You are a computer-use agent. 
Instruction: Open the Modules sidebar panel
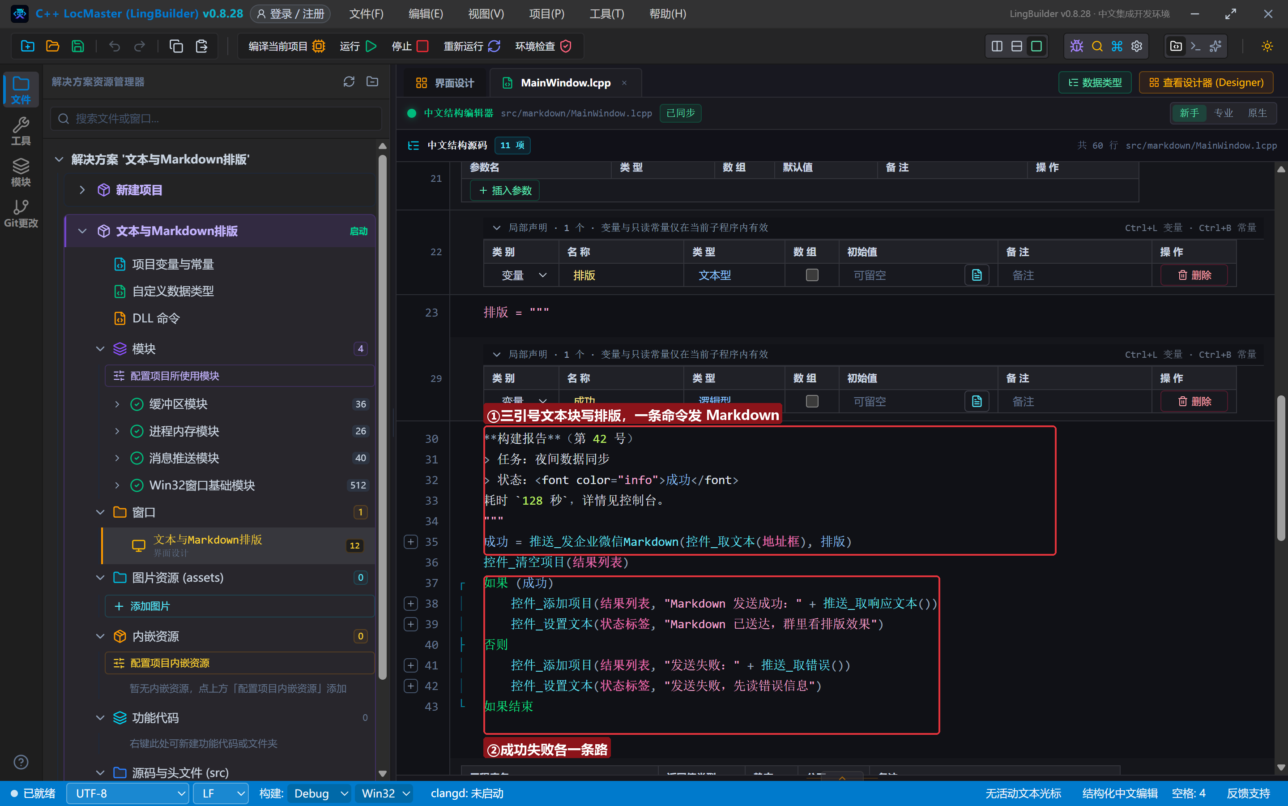click(x=21, y=172)
